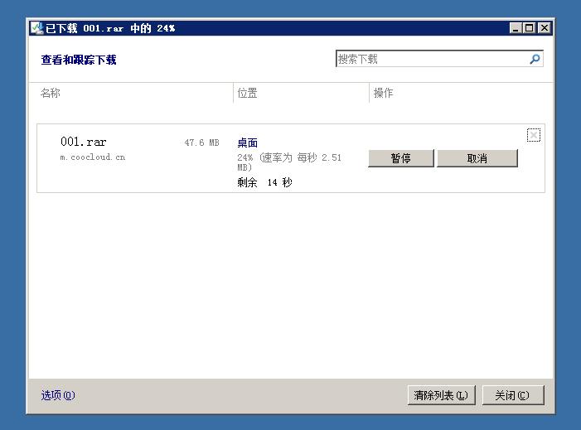This screenshot has width=581, height=430.
Task: Click the 位置 column header
Action: coord(248,93)
